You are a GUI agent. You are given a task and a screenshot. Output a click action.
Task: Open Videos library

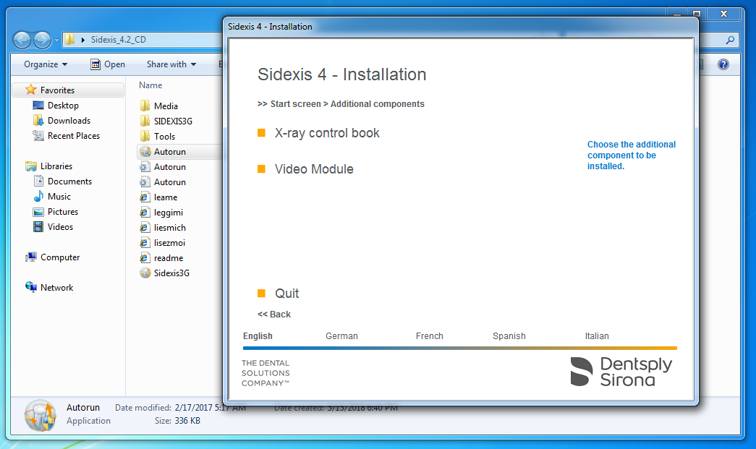coord(60,227)
